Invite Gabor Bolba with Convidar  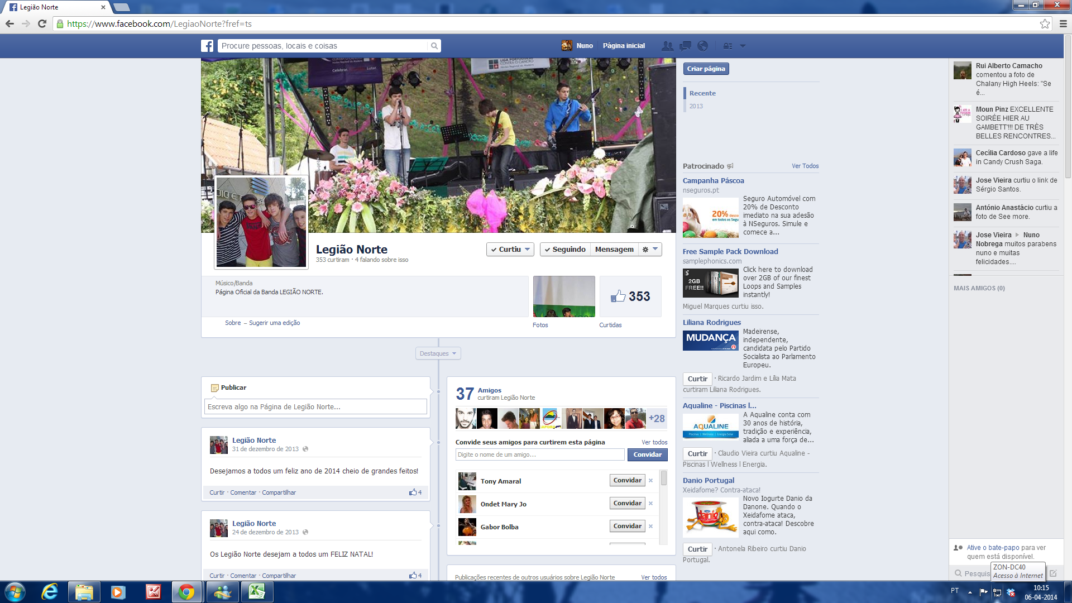(x=627, y=526)
